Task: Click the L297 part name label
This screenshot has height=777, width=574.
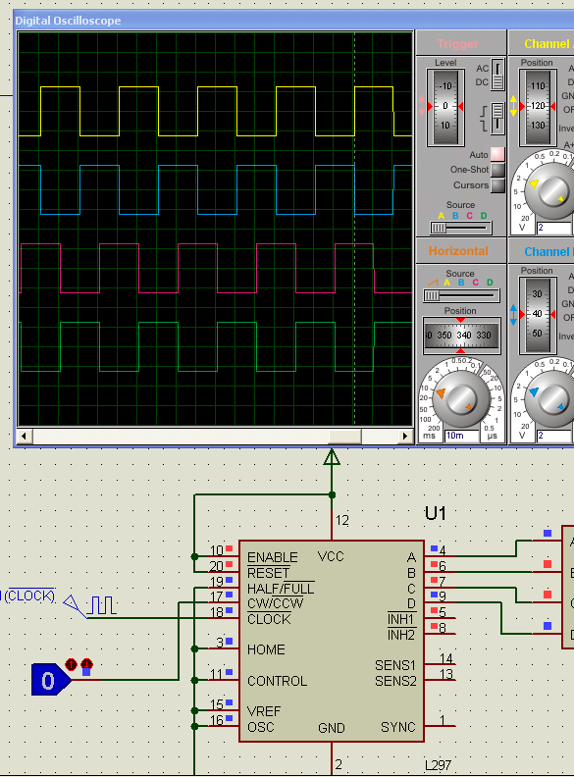Action: (439, 765)
